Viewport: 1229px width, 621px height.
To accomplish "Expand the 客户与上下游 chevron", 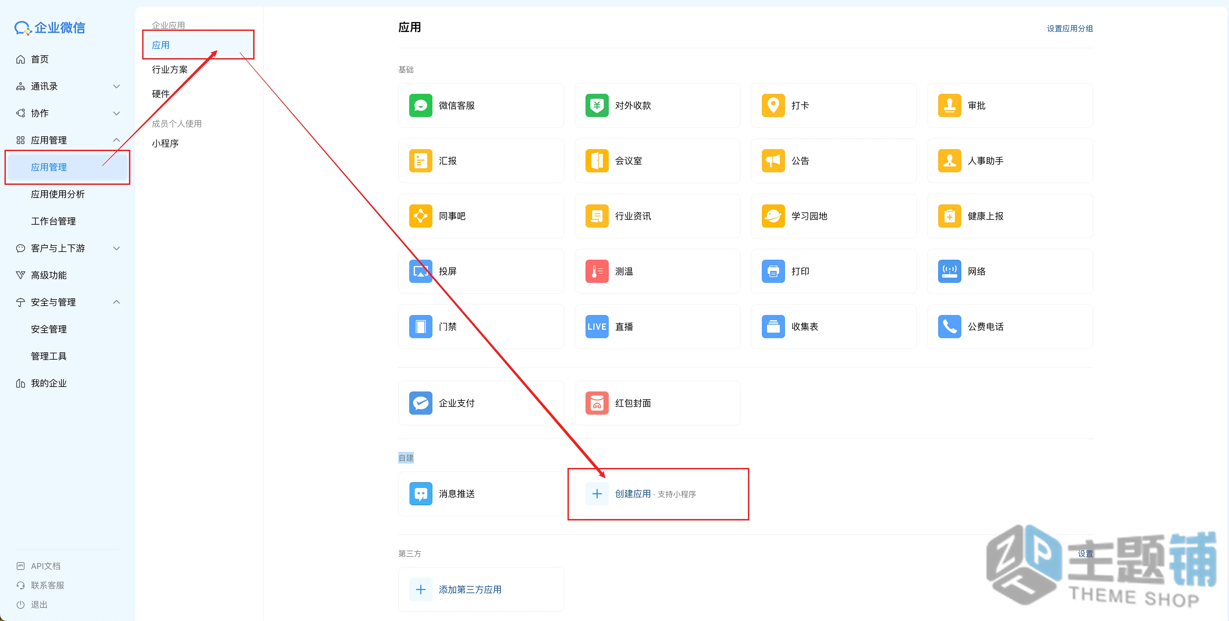I will coord(116,248).
